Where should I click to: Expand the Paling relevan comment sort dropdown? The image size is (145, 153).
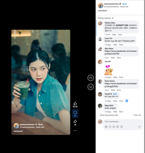[x=105, y=18]
